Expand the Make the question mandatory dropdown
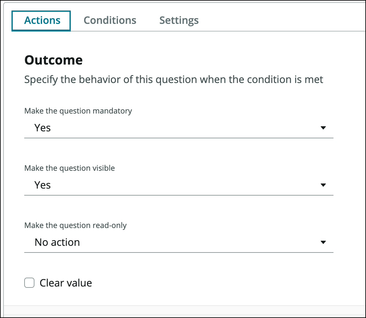 coord(179,128)
